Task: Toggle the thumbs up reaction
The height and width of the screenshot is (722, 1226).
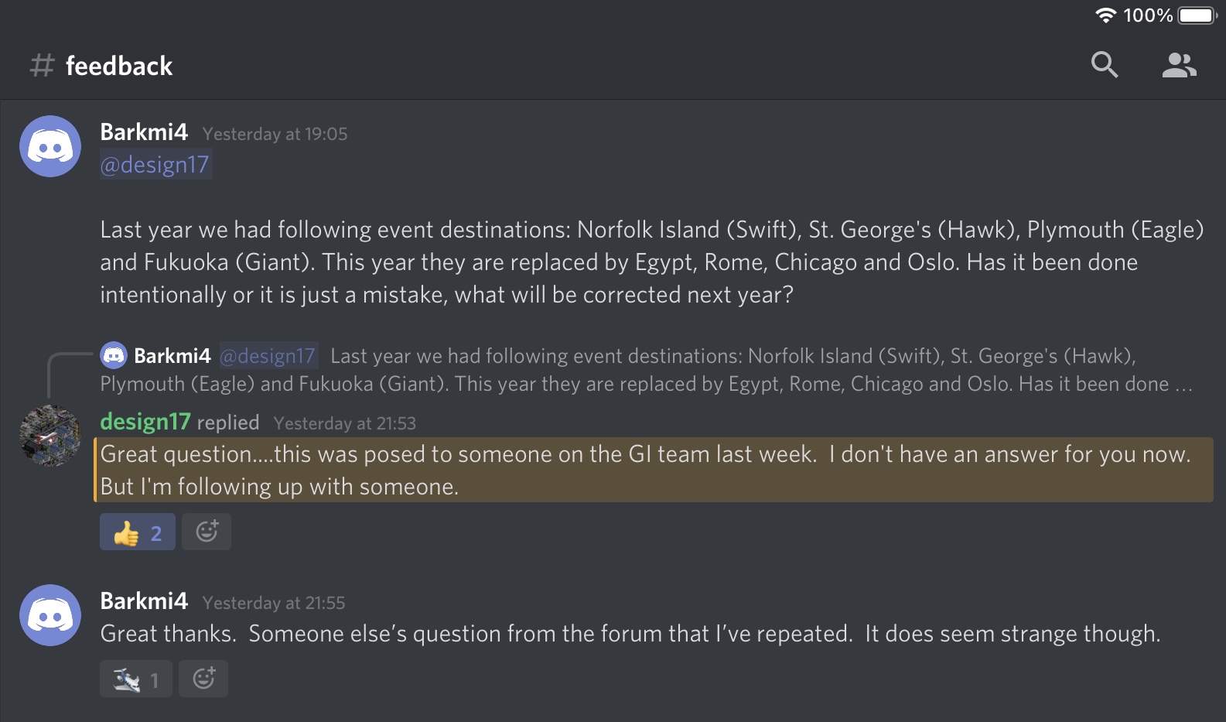Action: tap(138, 532)
